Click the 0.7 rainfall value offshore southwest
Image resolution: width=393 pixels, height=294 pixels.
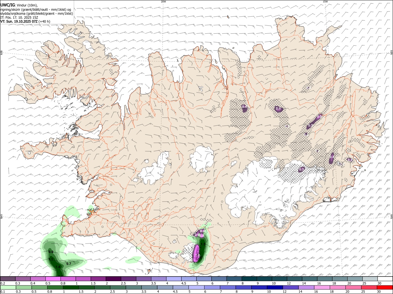click(x=69, y=264)
